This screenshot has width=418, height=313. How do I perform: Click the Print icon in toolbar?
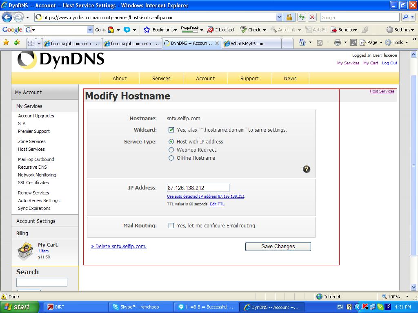pos(337,42)
